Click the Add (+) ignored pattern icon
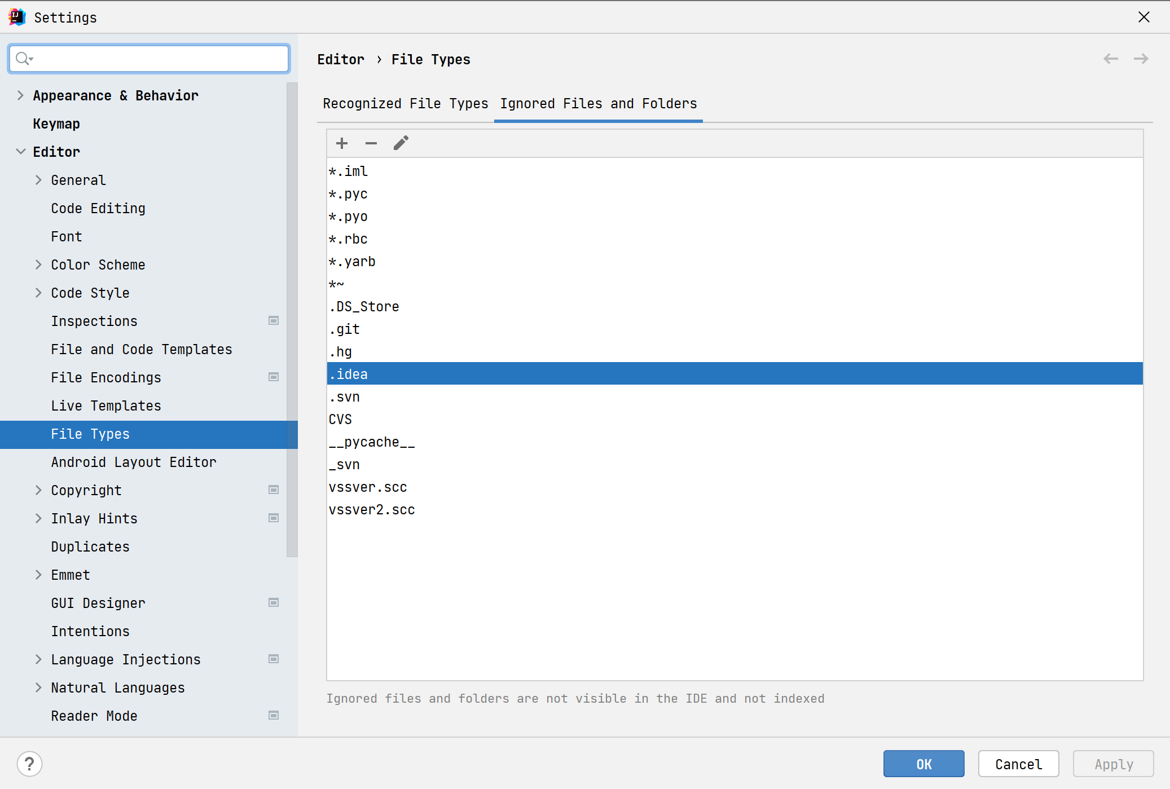This screenshot has width=1170, height=789. (342, 143)
